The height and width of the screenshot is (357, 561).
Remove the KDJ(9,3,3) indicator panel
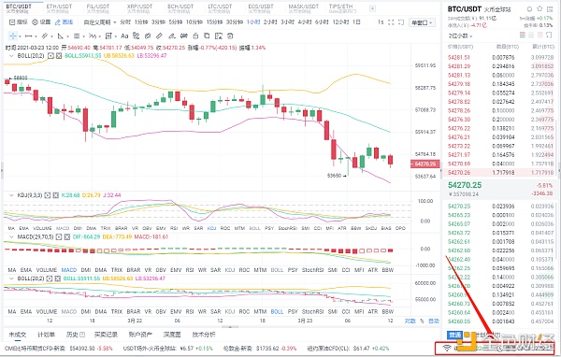[56, 195]
